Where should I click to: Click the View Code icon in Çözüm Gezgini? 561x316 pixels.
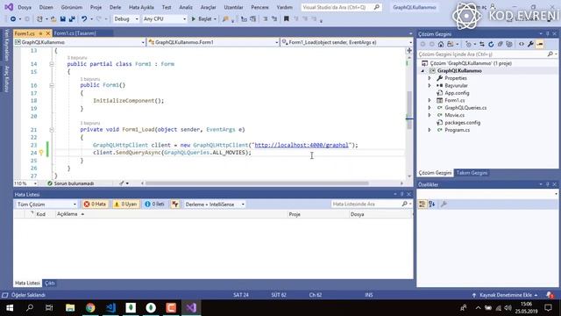[522, 44]
